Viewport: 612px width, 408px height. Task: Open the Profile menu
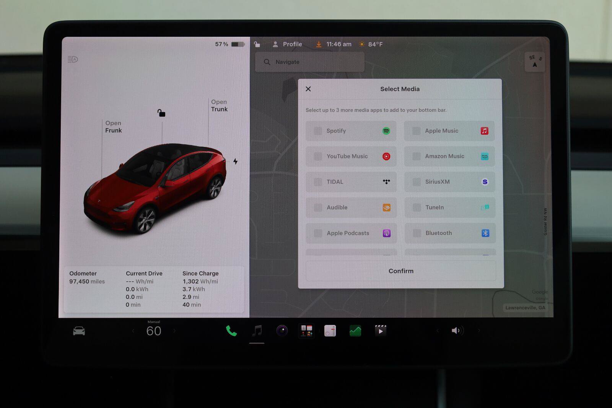click(x=287, y=44)
